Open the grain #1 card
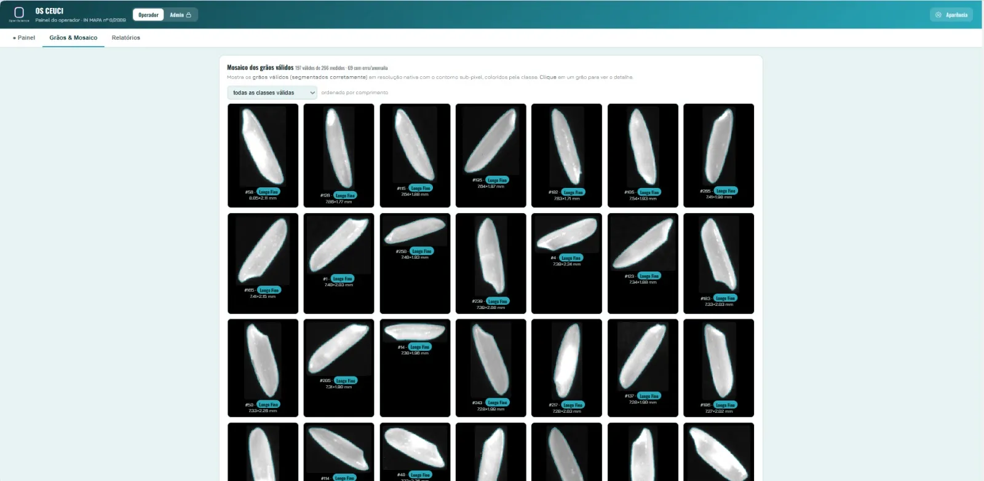Screen dimensions: 984x481 click(339, 264)
